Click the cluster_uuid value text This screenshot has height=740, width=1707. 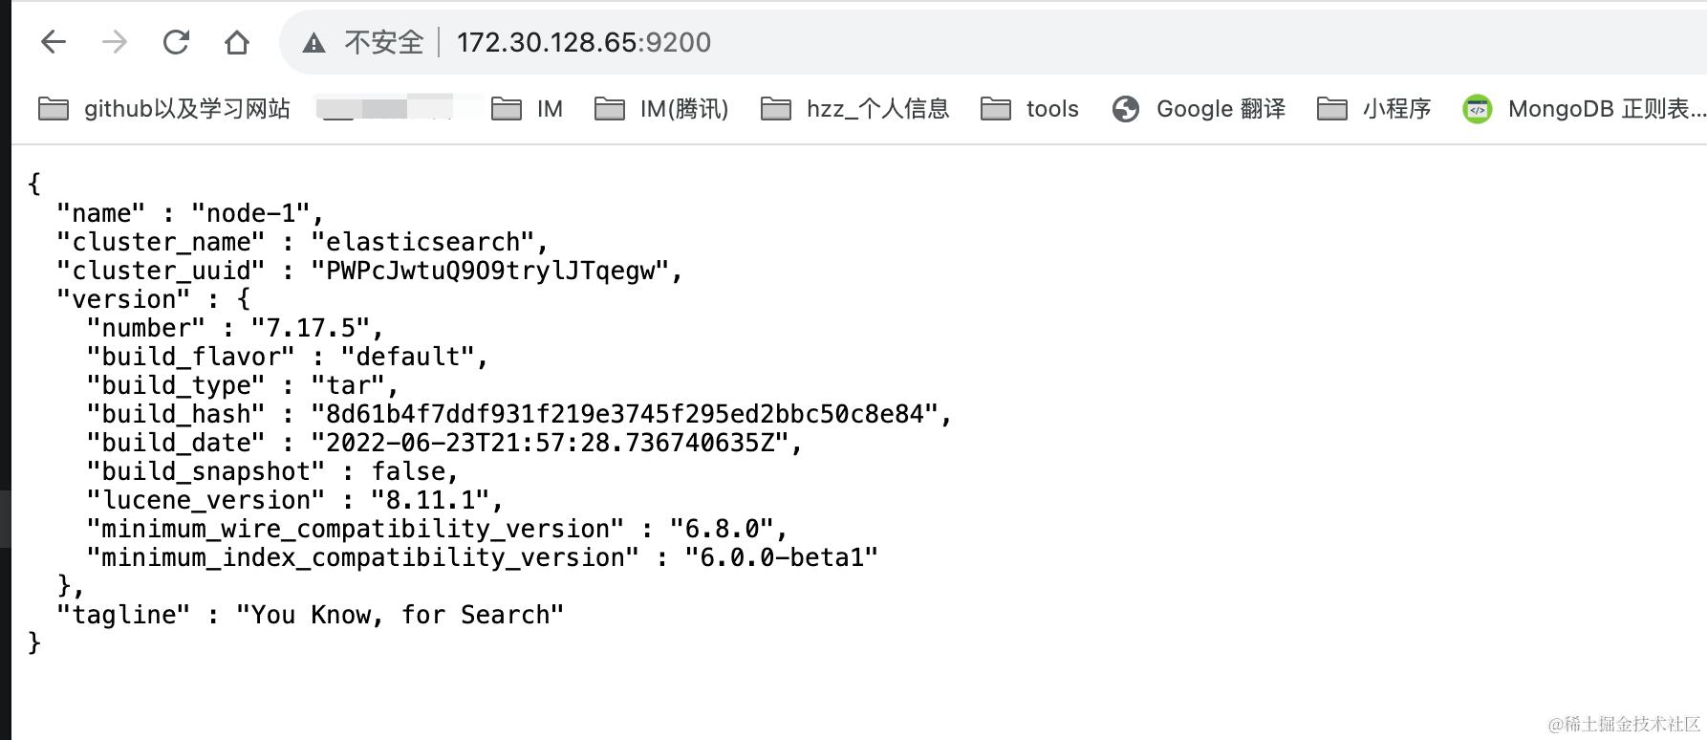click(489, 271)
